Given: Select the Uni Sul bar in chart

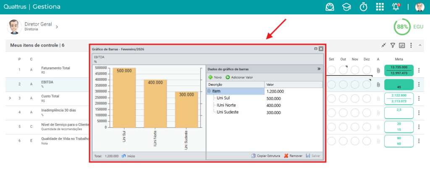Looking at the screenshot, I should point(124,98).
